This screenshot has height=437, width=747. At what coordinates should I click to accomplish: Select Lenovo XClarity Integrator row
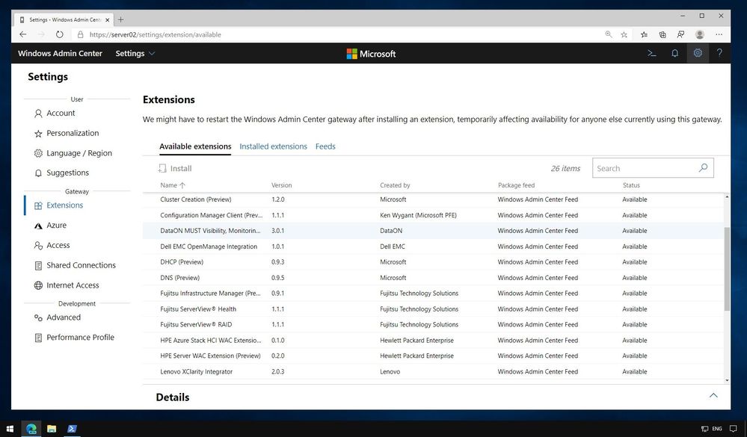434,371
